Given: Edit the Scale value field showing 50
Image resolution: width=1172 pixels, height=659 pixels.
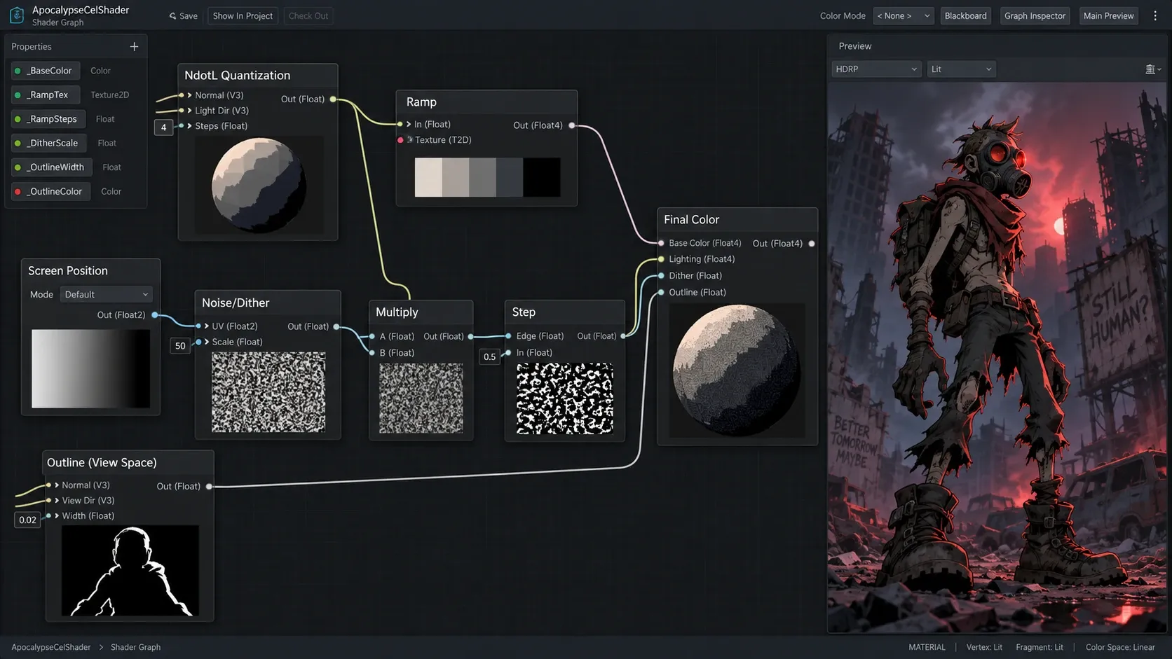Looking at the screenshot, I should click(180, 346).
